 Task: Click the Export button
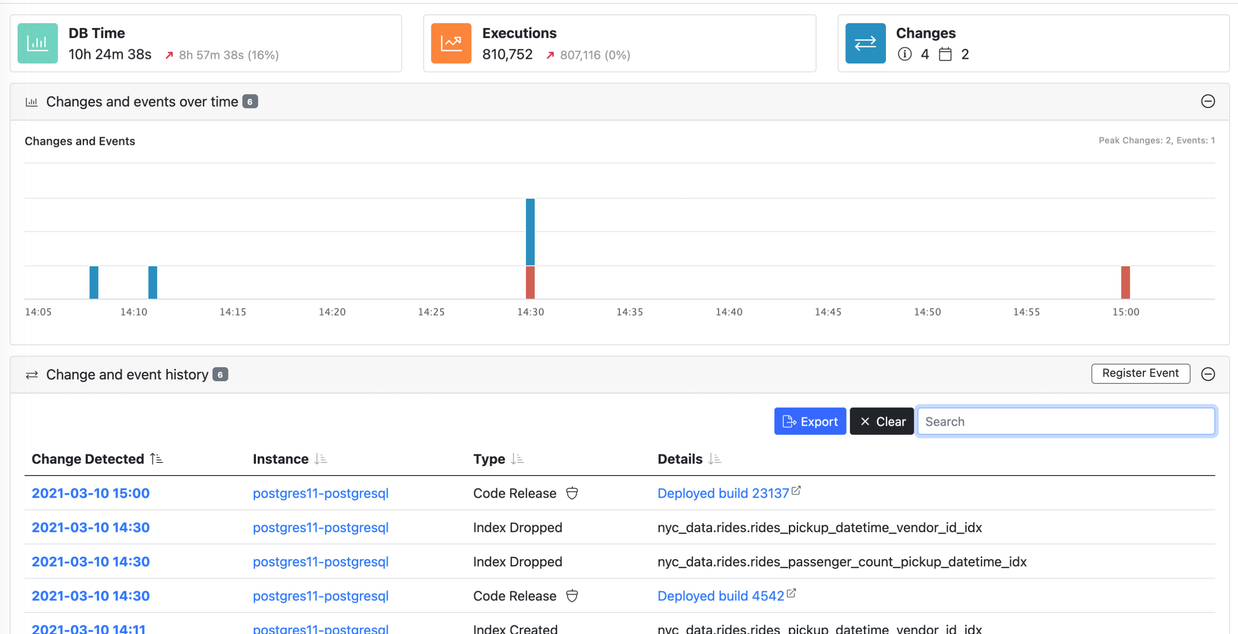[810, 421]
